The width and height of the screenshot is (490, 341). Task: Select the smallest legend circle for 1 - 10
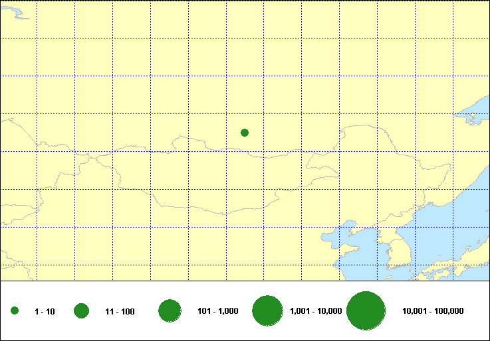coord(15,311)
